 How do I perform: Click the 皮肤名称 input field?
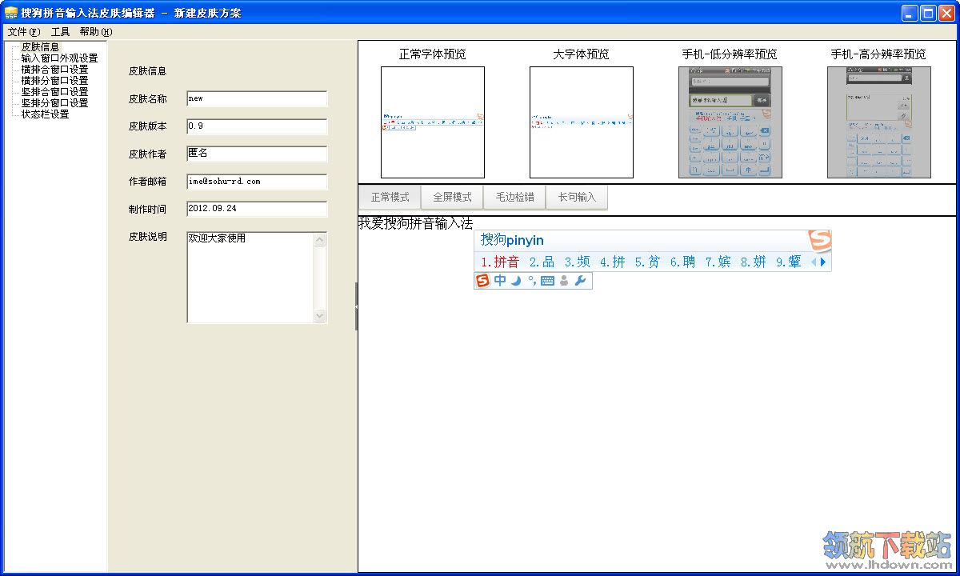tap(257, 98)
